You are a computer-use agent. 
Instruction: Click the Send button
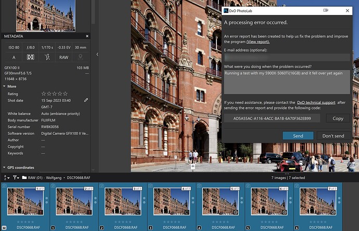298,136
